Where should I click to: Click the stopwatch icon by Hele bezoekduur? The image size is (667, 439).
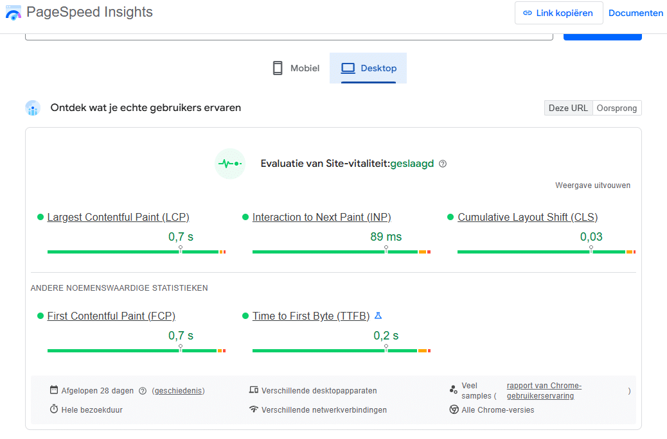[x=54, y=409]
